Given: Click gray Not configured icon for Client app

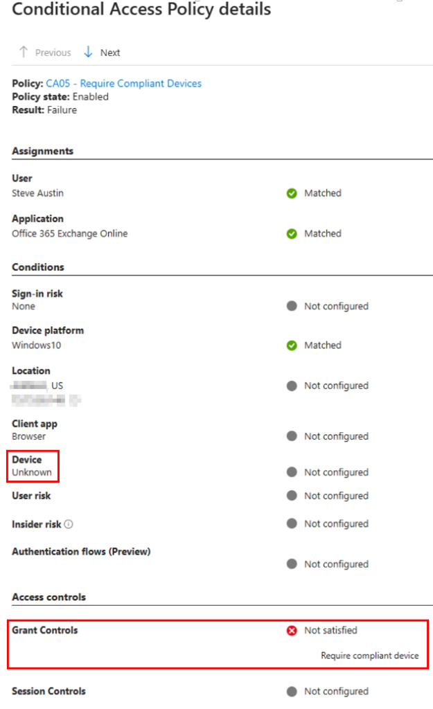Looking at the screenshot, I should (292, 437).
